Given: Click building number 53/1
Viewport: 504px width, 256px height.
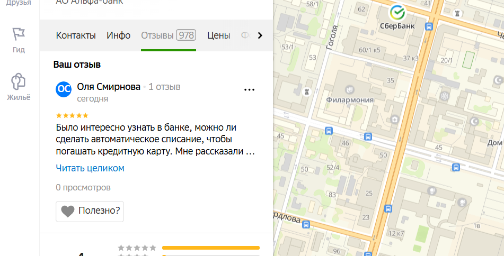Looking at the screenshot, I should click(x=288, y=47).
